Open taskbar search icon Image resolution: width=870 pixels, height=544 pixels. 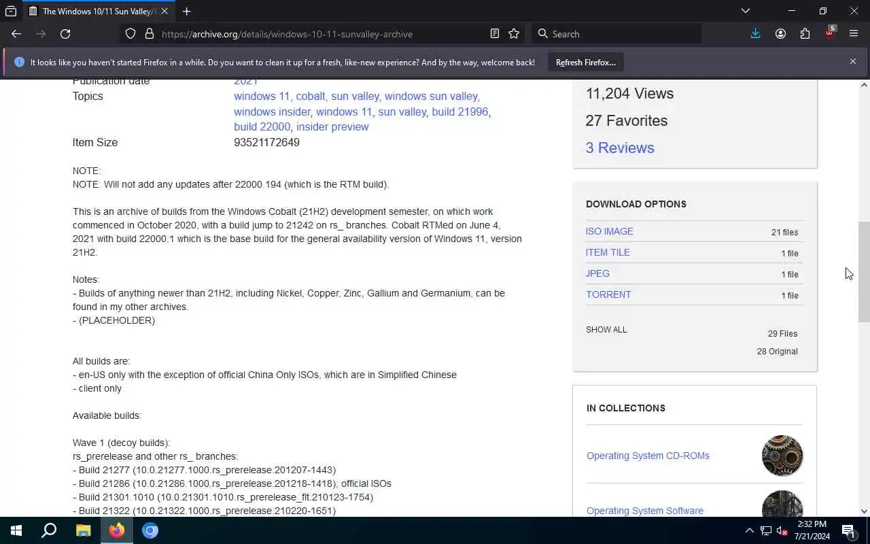coord(50,530)
